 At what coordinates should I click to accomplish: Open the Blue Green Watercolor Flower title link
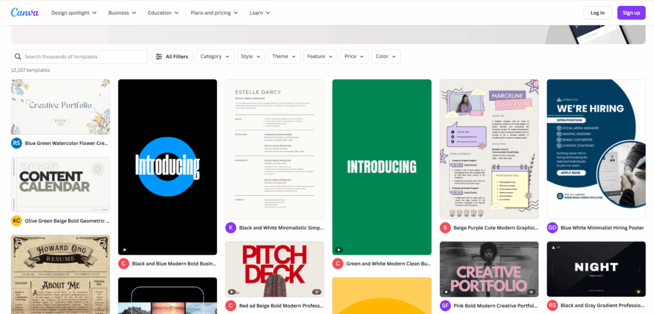tap(66, 143)
